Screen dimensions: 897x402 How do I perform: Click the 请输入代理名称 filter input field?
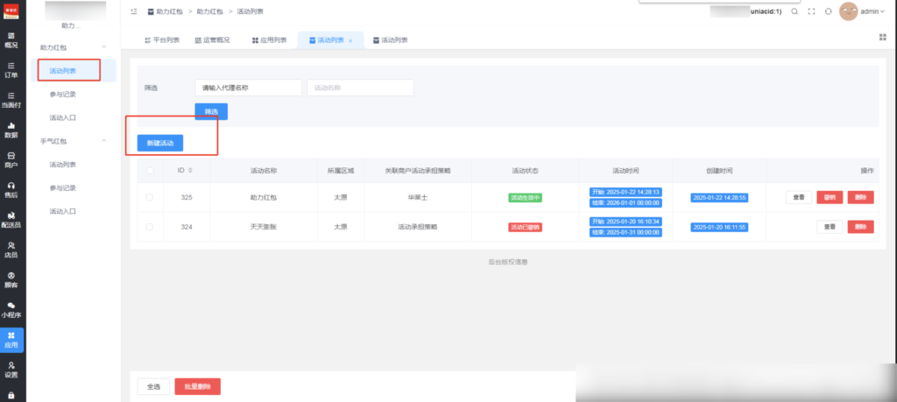(x=248, y=88)
